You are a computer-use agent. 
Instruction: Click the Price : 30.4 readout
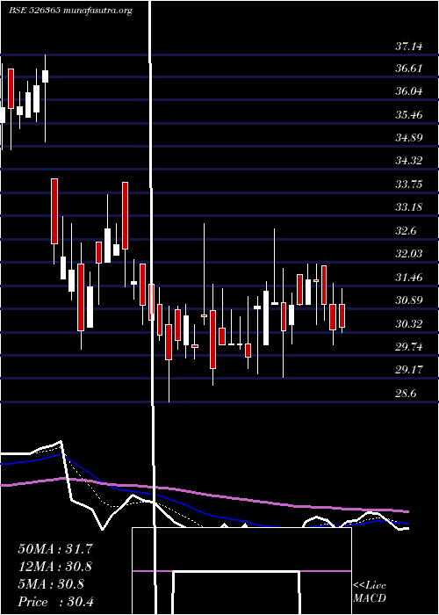(56, 602)
